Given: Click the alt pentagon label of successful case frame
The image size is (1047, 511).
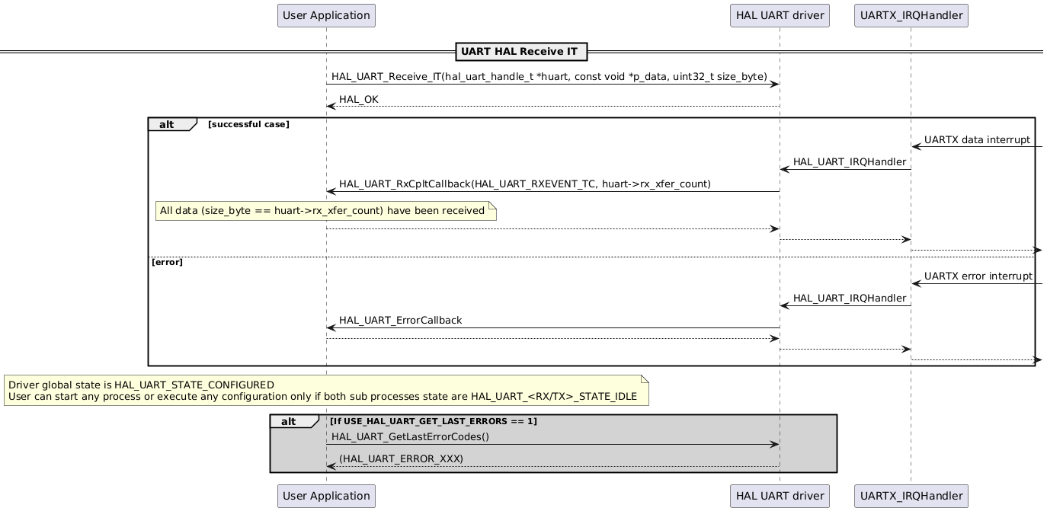Looking at the screenshot, I should pos(165,124).
